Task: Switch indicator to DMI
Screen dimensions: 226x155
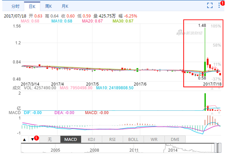Action: click(x=175, y=139)
